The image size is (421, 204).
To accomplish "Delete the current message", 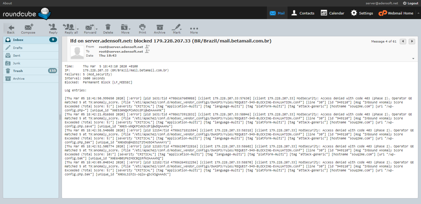I will (108, 29).
